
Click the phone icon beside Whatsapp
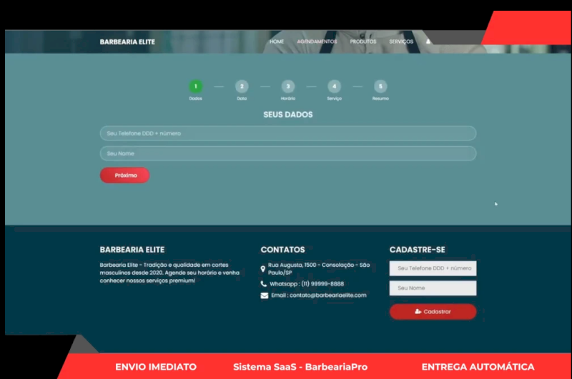point(264,283)
